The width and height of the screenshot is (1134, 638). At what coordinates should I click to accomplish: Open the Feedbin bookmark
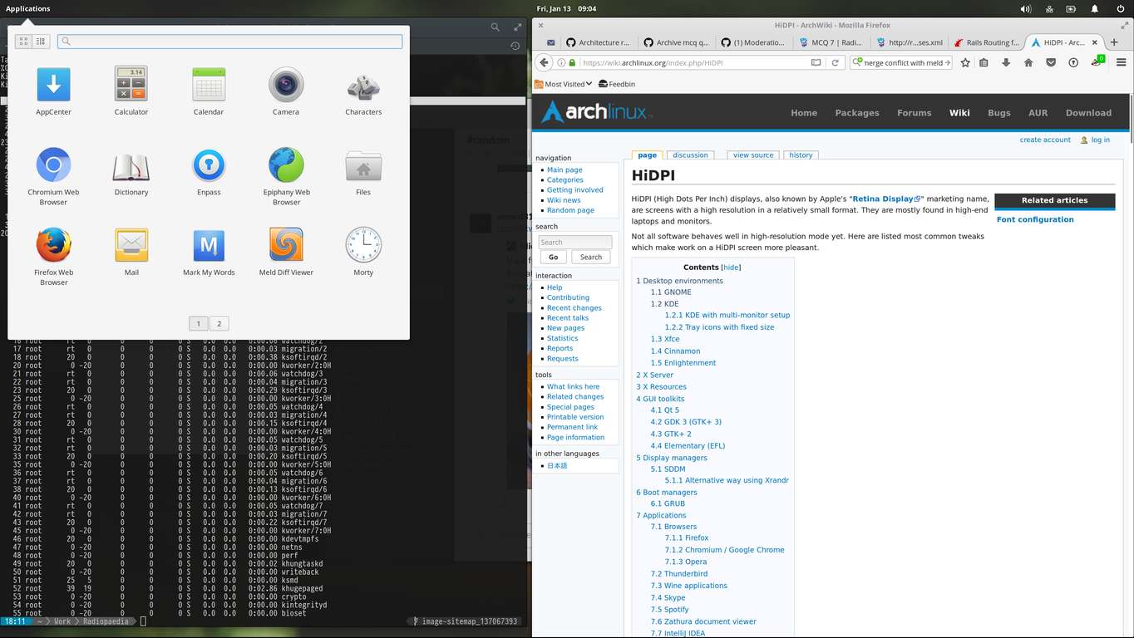[x=616, y=84]
